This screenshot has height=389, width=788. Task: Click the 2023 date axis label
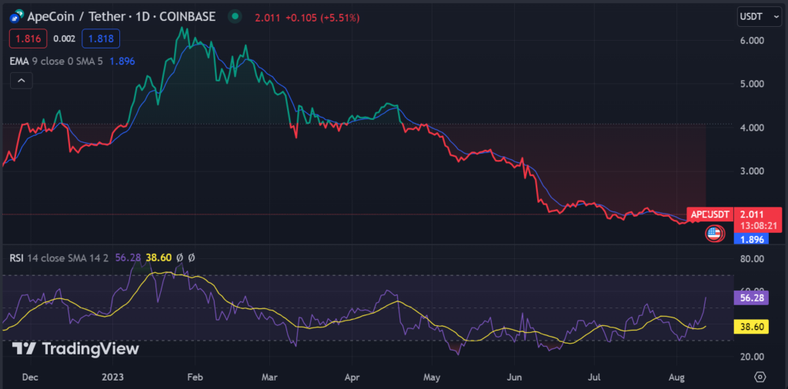click(x=112, y=377)
